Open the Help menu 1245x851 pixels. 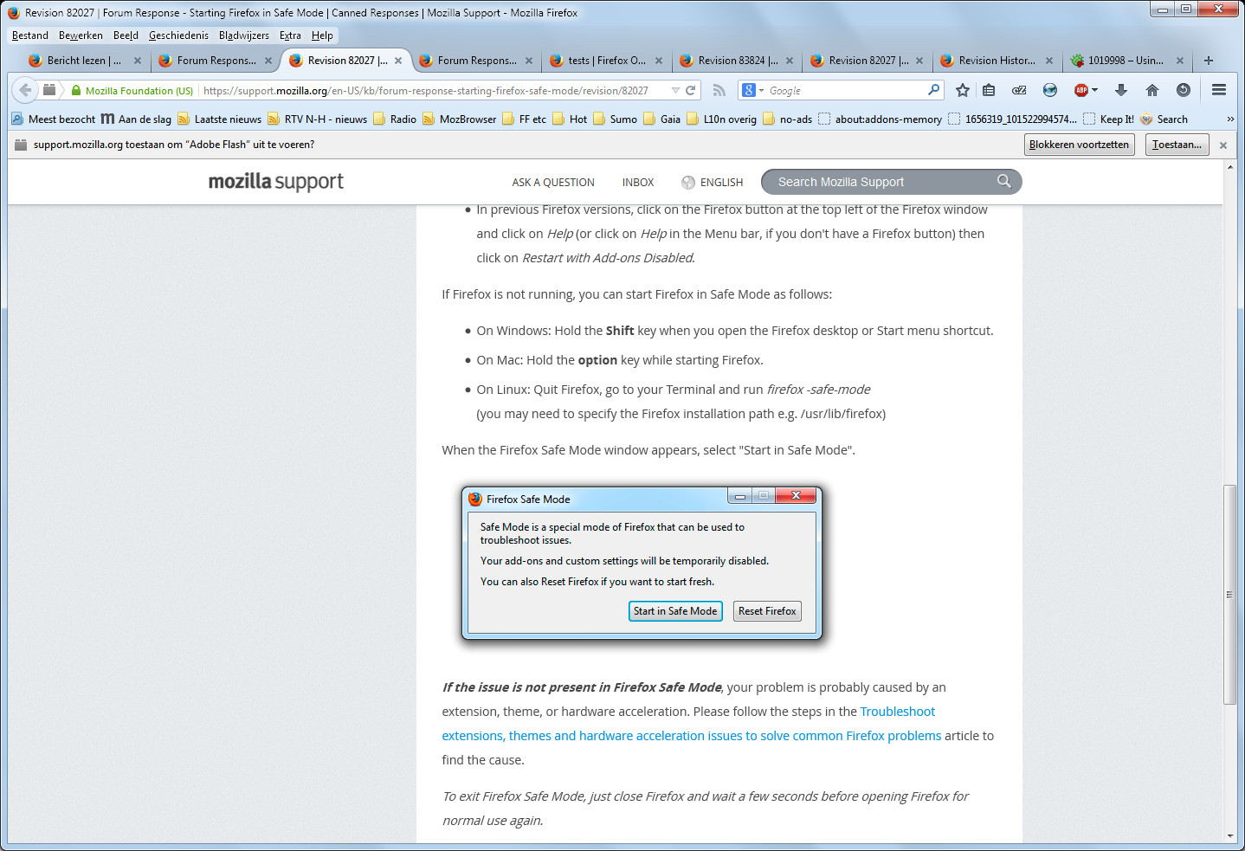[x=322, y=35]
